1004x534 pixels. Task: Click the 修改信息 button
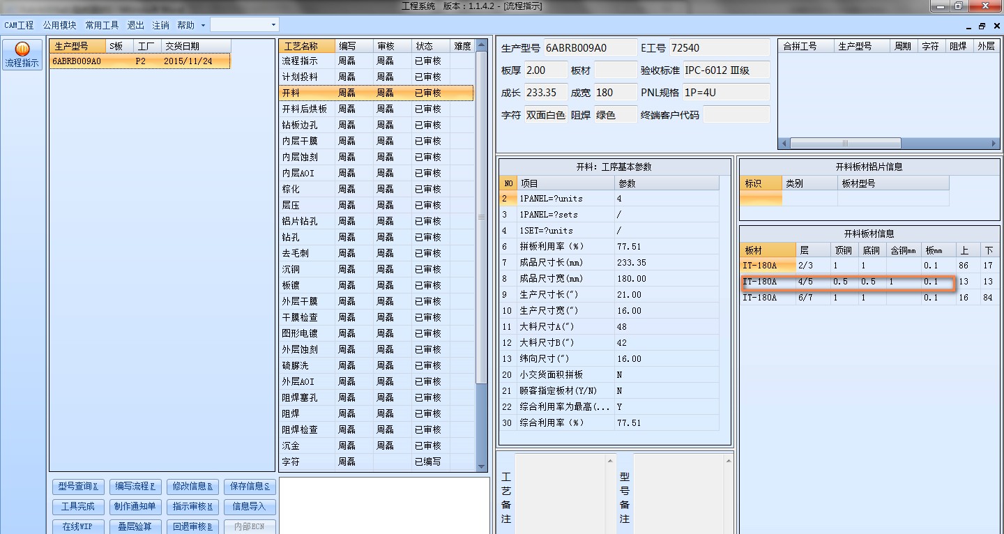192,486
